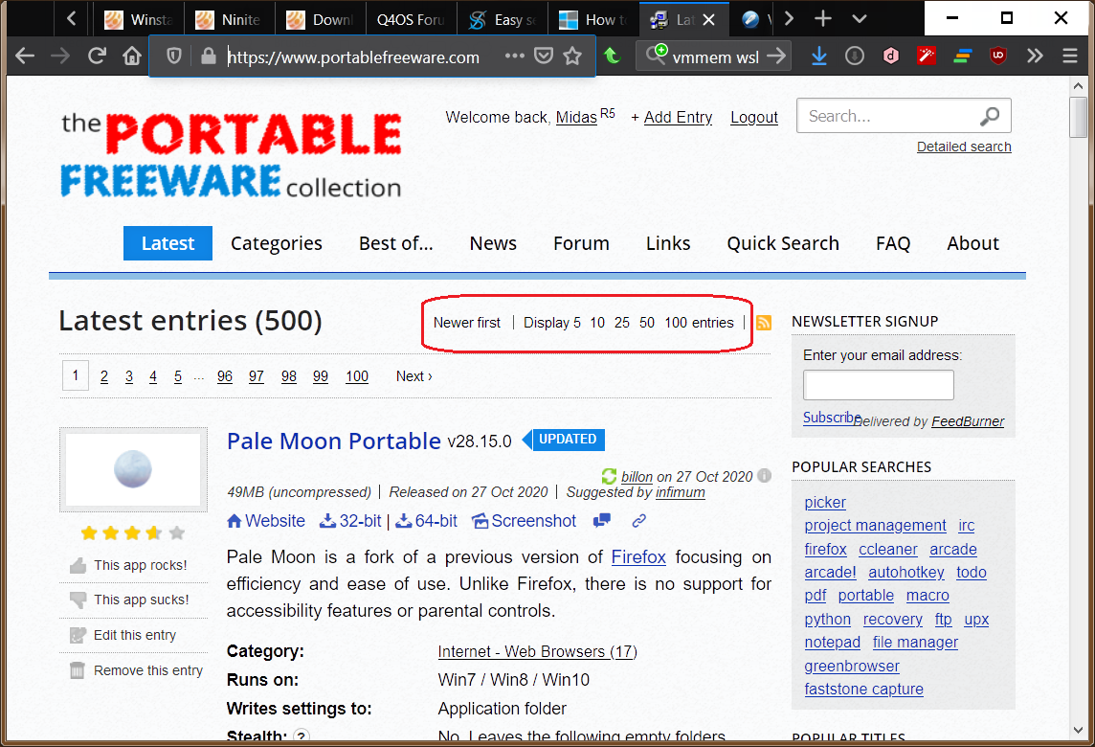The width and height of the screenshot is (1095, 747).
Task: View site security via the padlock icon
Action: 208,56
